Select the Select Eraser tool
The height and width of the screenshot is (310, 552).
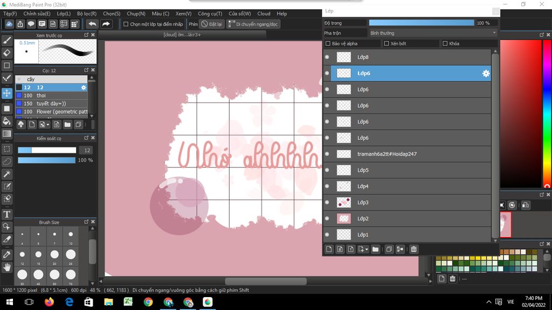[6, 199]
